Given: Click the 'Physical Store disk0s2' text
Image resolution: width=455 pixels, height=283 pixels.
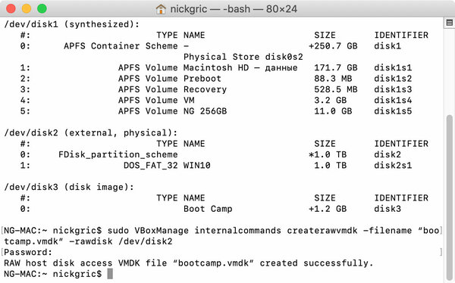Looking at the screenshot, I should pyautogui.click(x=243, y=57).
